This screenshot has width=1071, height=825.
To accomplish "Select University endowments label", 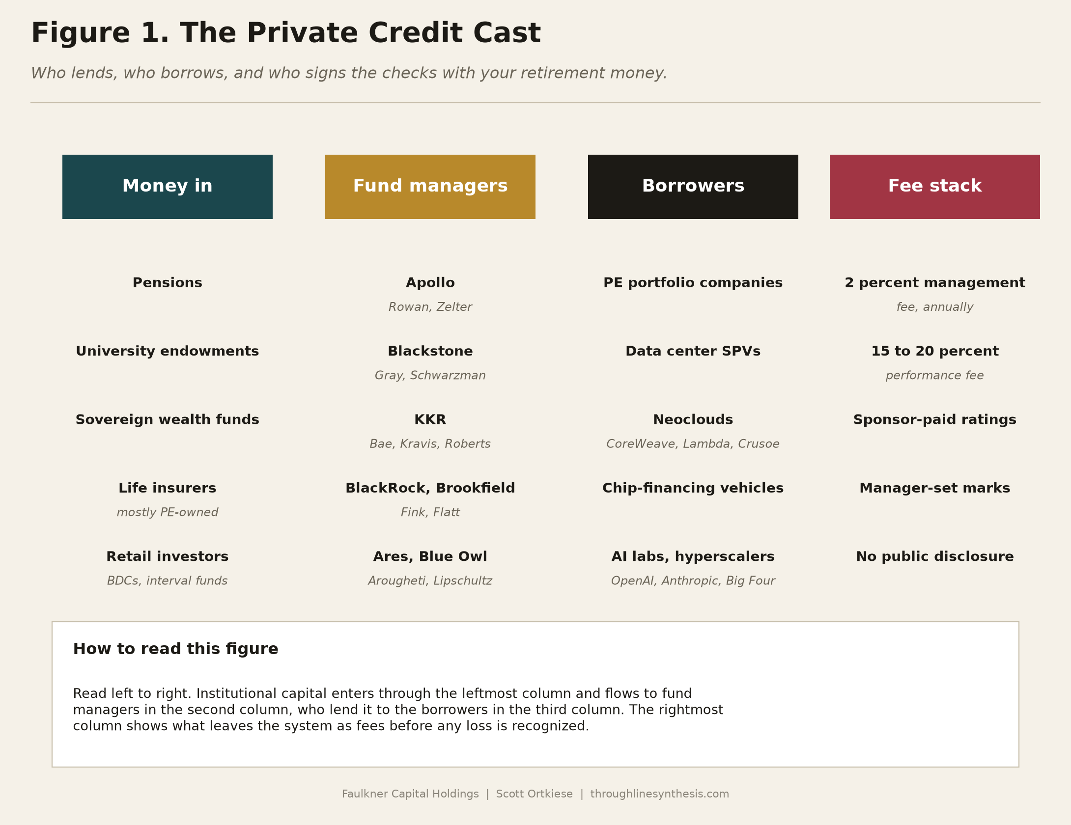I will point(168,351).
